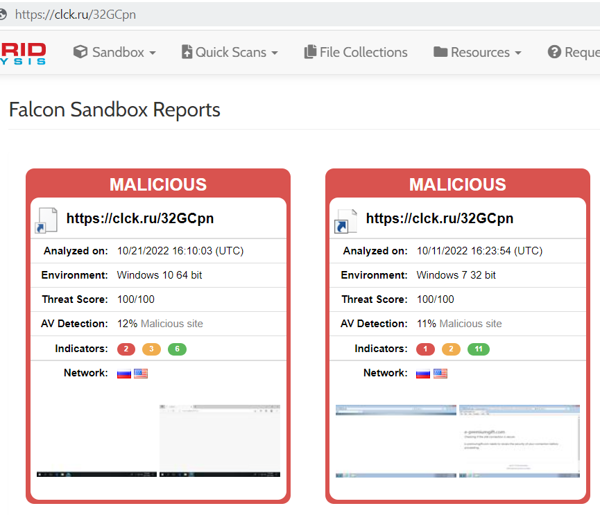Image resolution: width=600 pixels, height=515 pixels.
Task: Click Russian flag in Windows 7 report network
Action: tap(423, 373)
